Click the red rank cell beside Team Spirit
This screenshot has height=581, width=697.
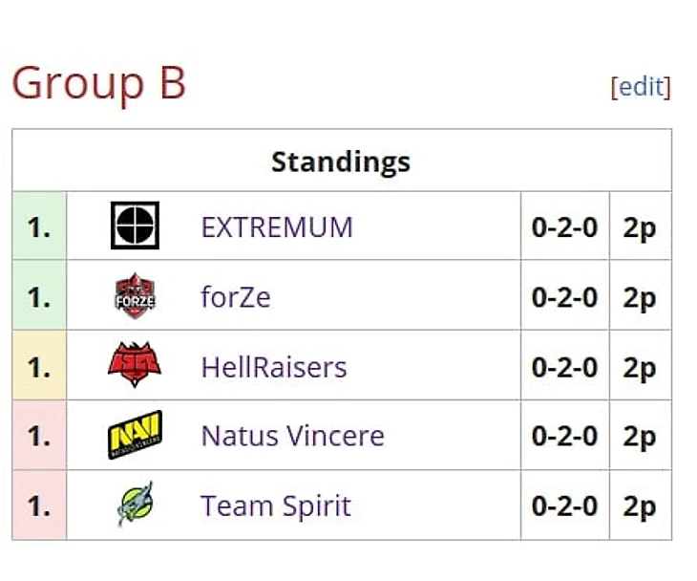39,506
